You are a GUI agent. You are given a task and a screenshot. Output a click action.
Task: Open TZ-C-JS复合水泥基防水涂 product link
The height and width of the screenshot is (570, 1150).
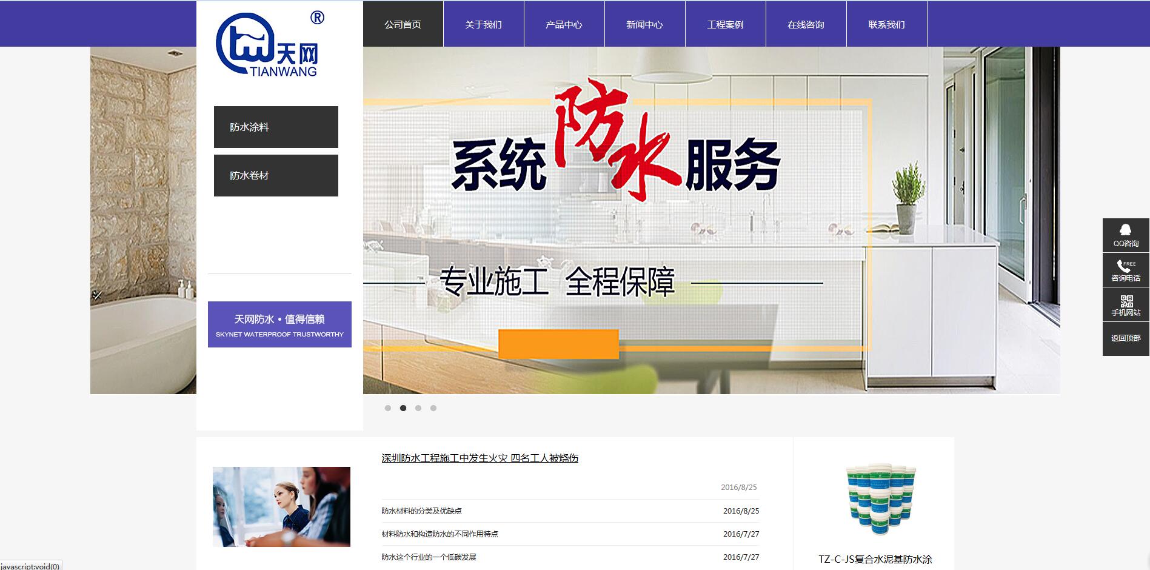(x=875, y=559)
